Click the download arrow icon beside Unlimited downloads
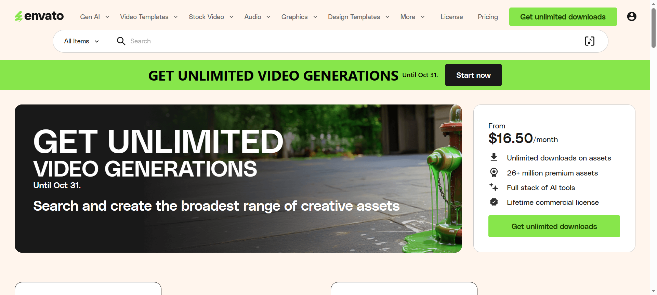 tap(494, 157)
